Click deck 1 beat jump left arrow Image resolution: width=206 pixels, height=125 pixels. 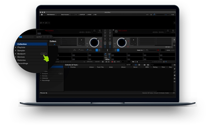[80, 44]
